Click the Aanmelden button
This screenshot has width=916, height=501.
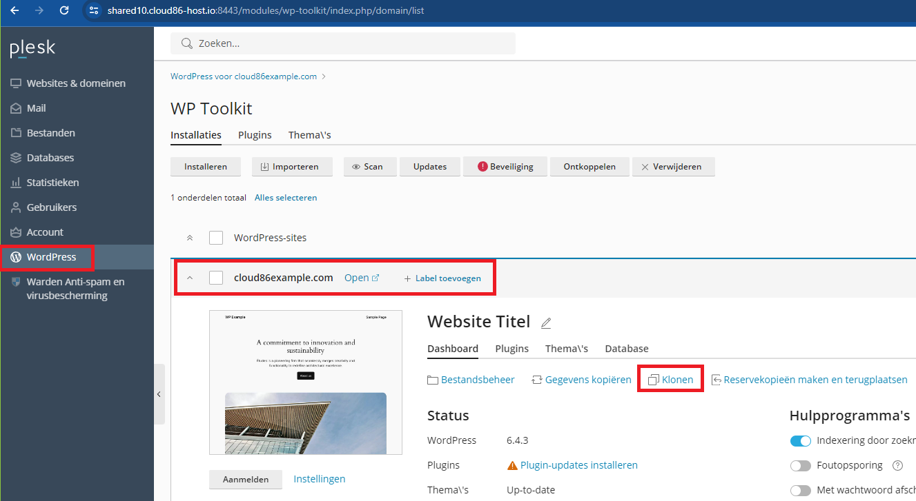tap(246, 480)
